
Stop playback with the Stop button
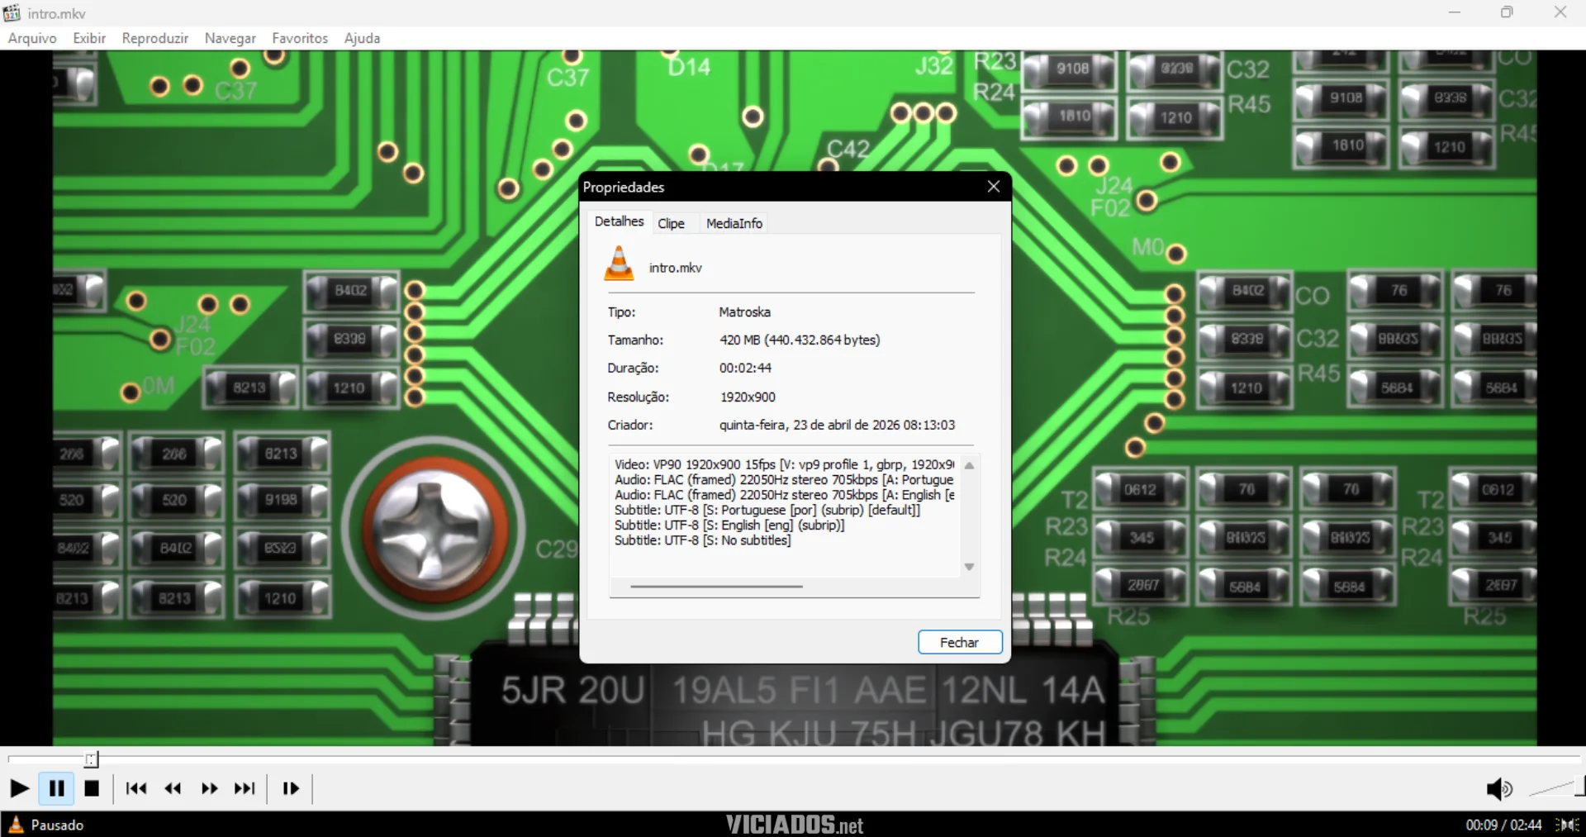click(92, 788)
